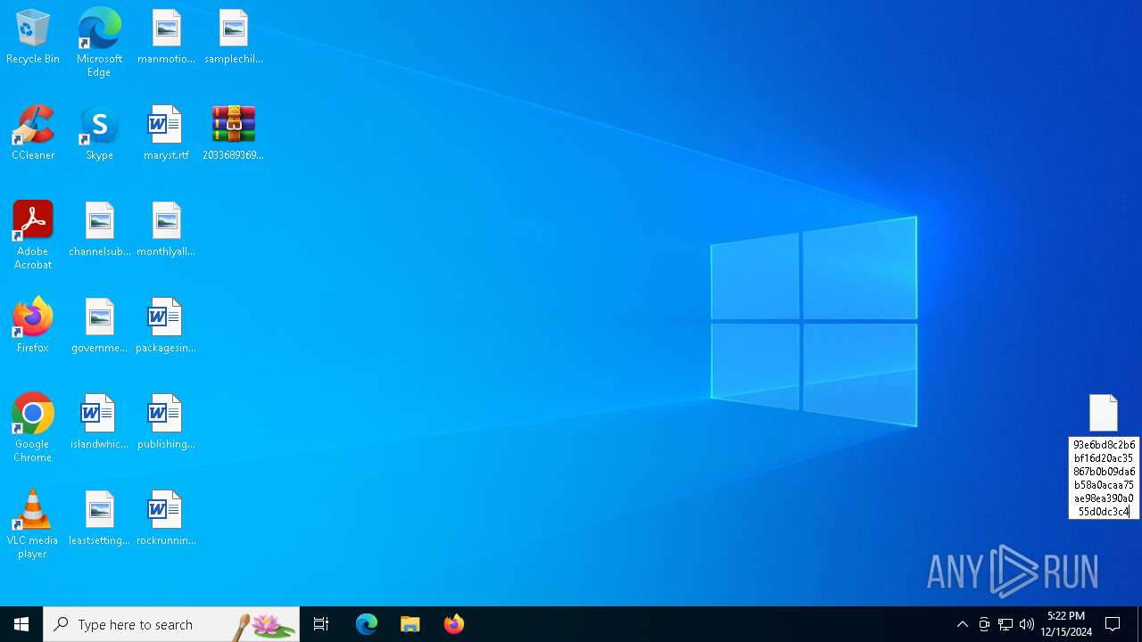Click the taskbar search box
The height and width of the screenshot is (642, 1142).
(x=171, y=624)
